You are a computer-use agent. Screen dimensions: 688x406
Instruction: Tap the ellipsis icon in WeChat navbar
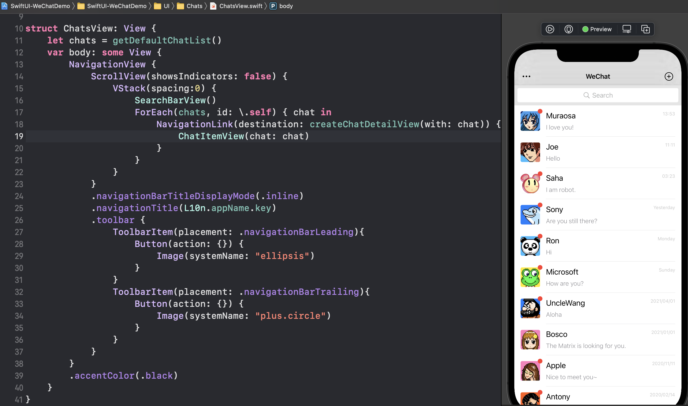pos(526,77)
